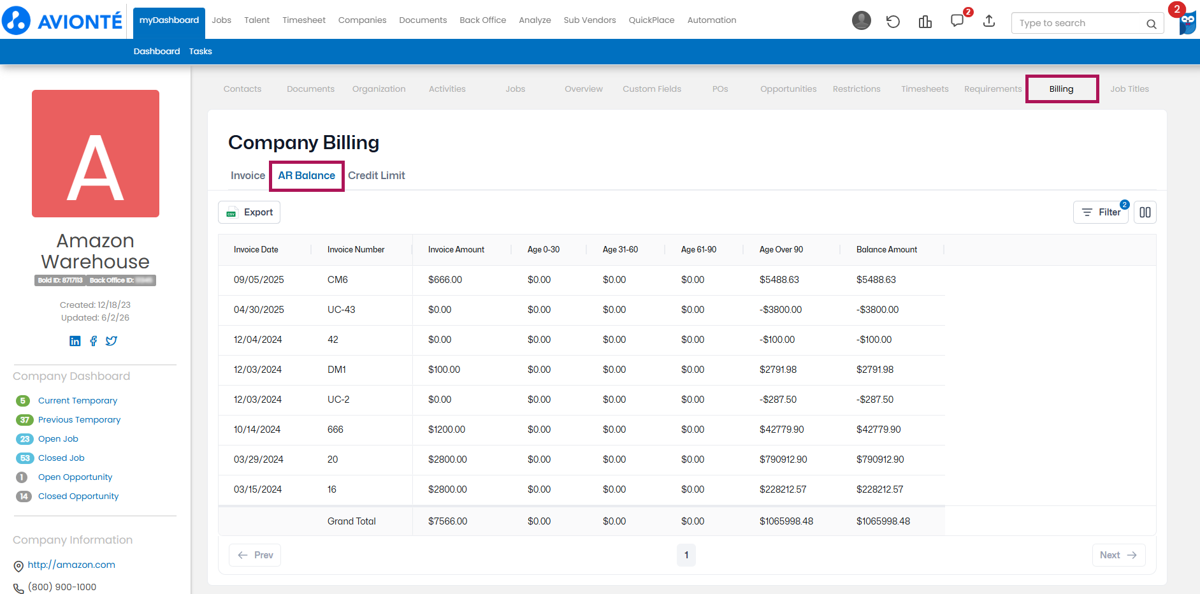
Task: Open the Opportunities tab
Action: 788,89
